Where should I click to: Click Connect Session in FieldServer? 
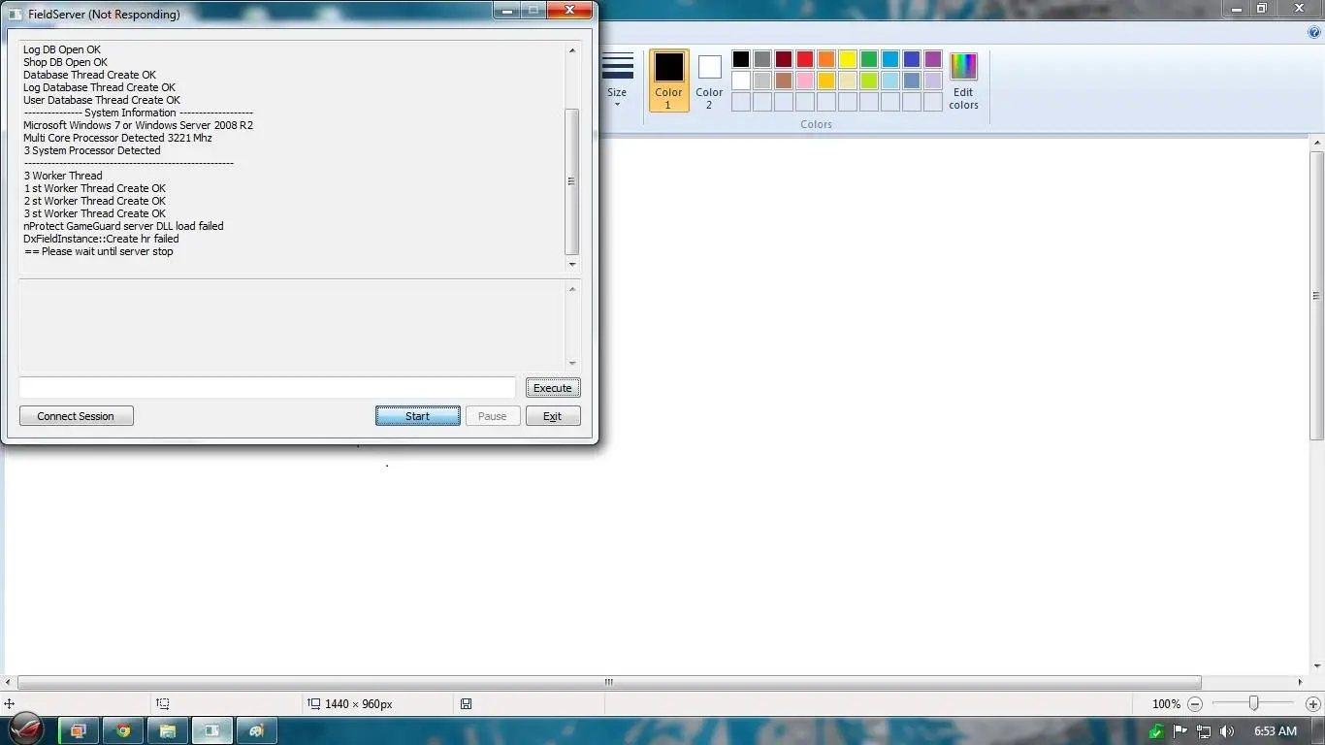tap(76, 415)
